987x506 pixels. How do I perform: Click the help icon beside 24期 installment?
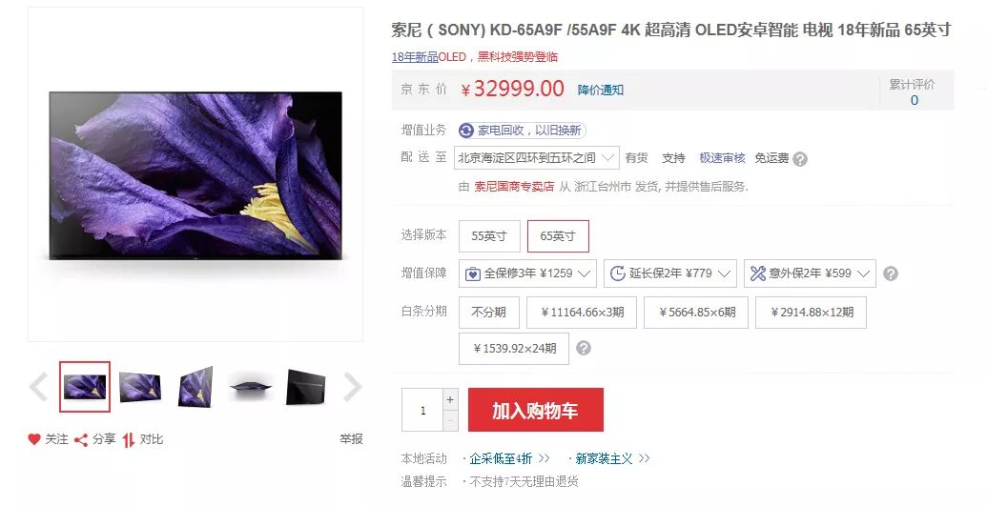tap(584, 348)
